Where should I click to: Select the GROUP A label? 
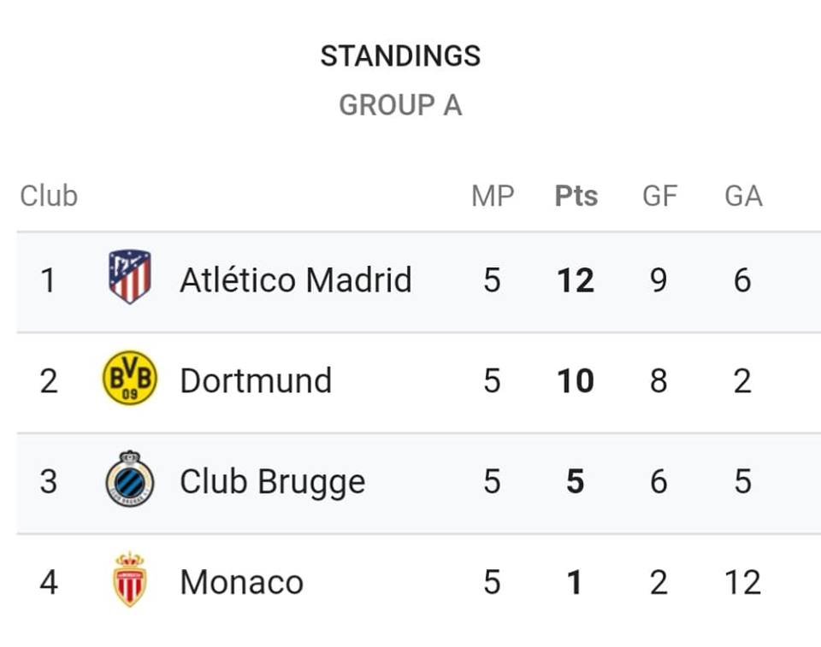click(x=400, y=105)
